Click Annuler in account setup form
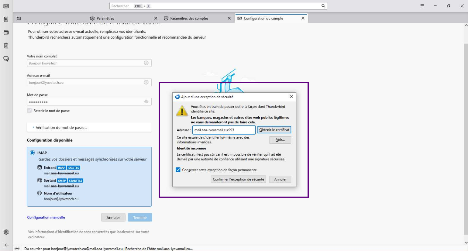The width and height of the screenshot is (468, 251). click(x=113, y=218)
